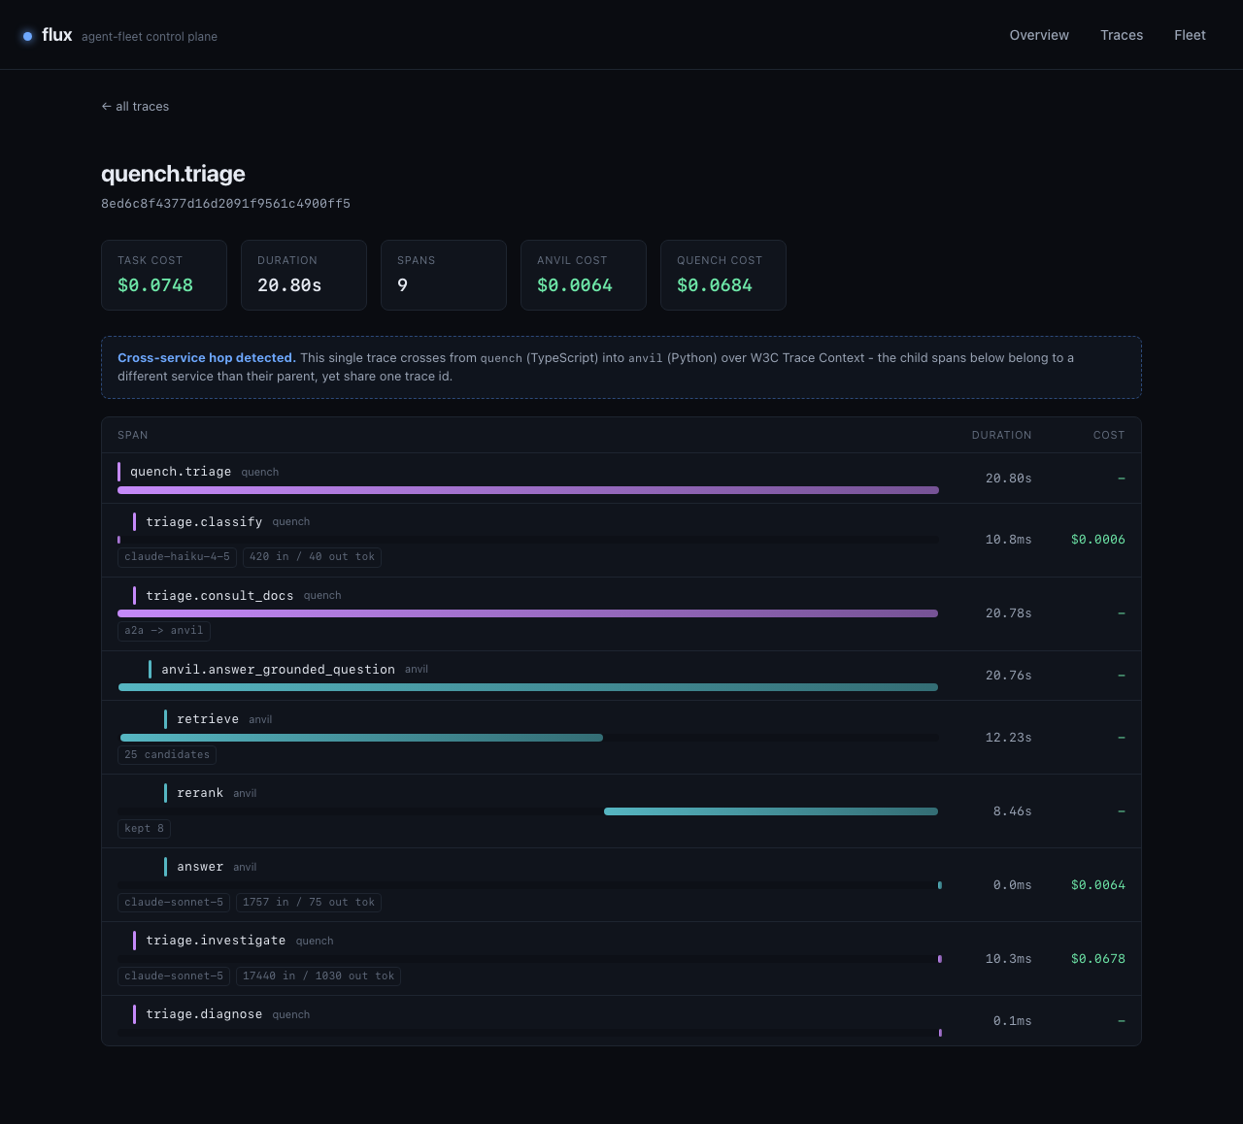Select the triage.classify span row

coord(621,540)
